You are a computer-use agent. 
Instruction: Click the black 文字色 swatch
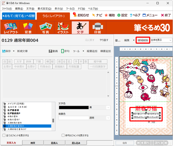click(x=74, y=108)
